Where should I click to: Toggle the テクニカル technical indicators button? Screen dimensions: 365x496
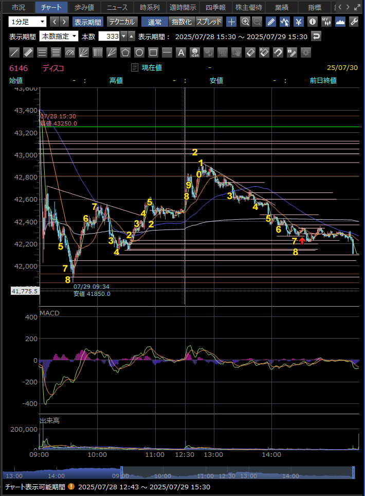click(122, 22)
